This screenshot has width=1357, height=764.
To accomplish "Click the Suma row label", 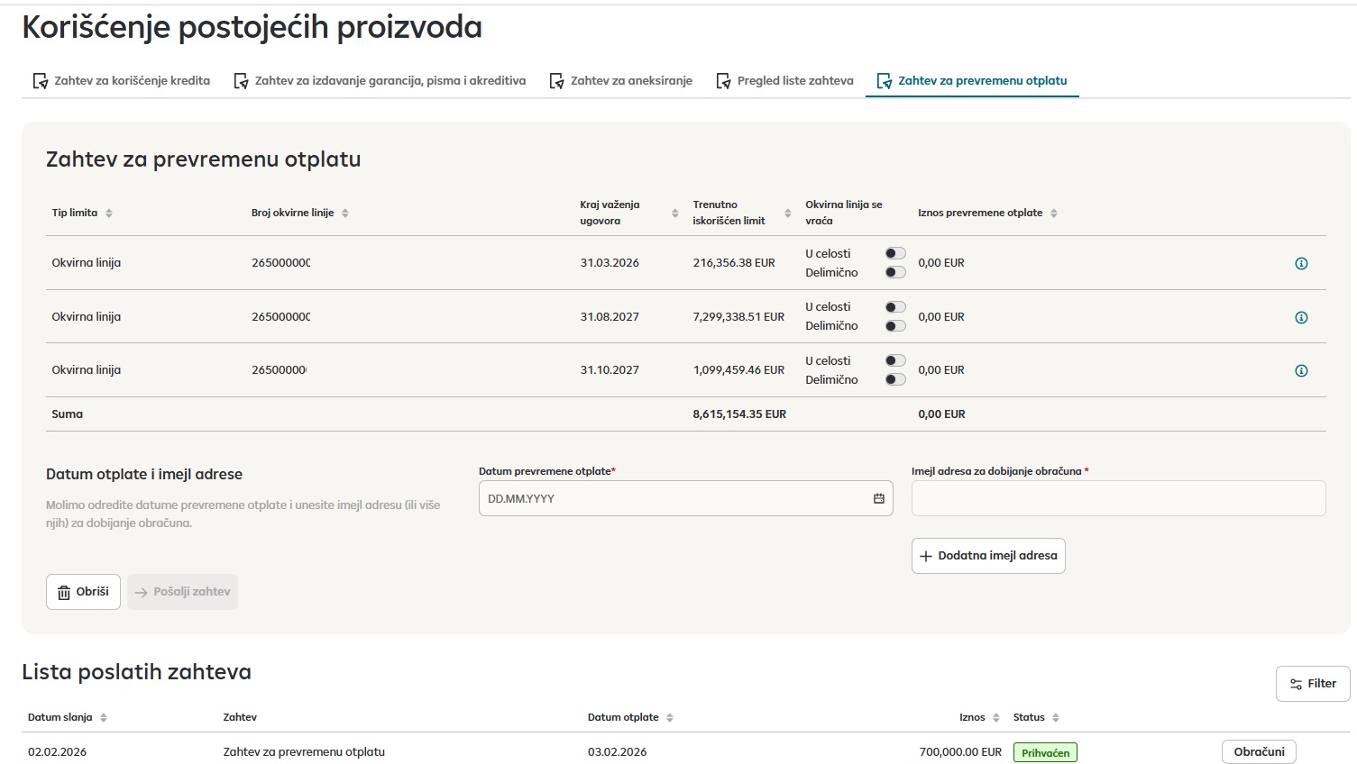I will 67,414.
